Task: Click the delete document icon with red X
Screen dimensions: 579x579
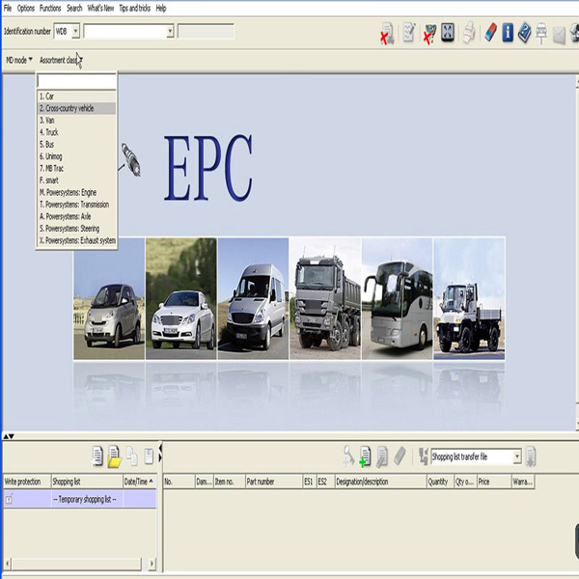Action: pos(387,33)
